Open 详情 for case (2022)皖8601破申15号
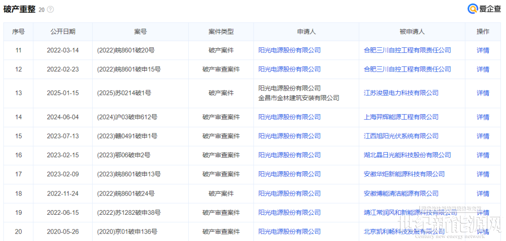The height and width of the screenshot is (241, 506). click(x=483, y=69)
